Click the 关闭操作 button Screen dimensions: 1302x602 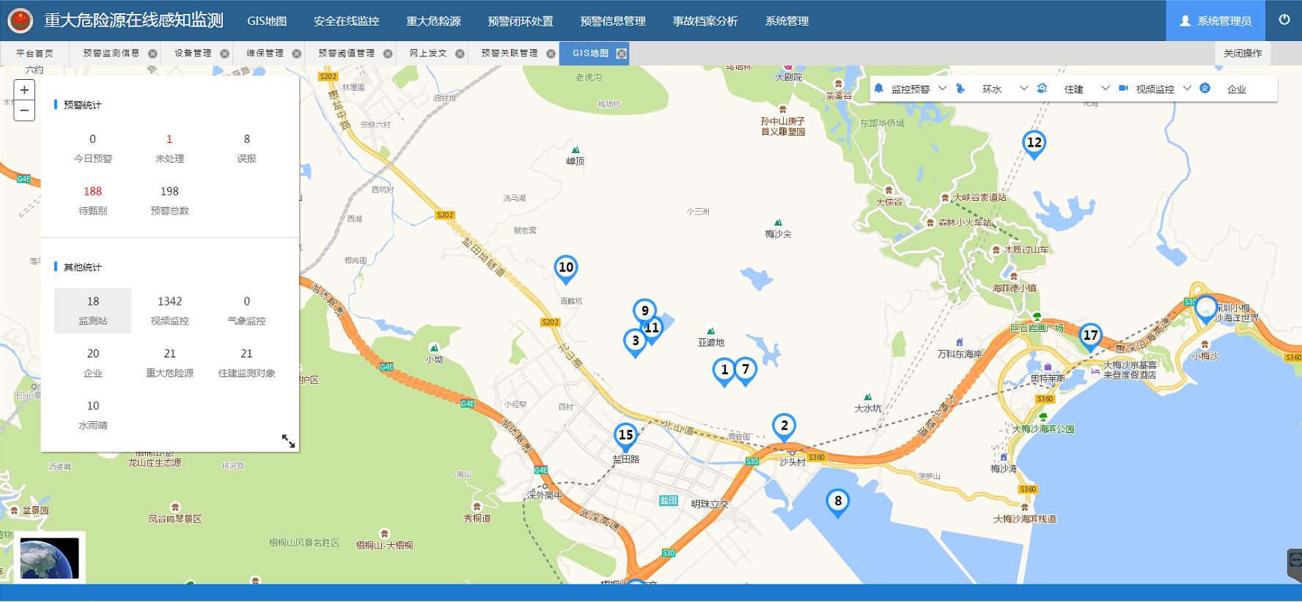pyautogui.click(x=1243, y=53)
